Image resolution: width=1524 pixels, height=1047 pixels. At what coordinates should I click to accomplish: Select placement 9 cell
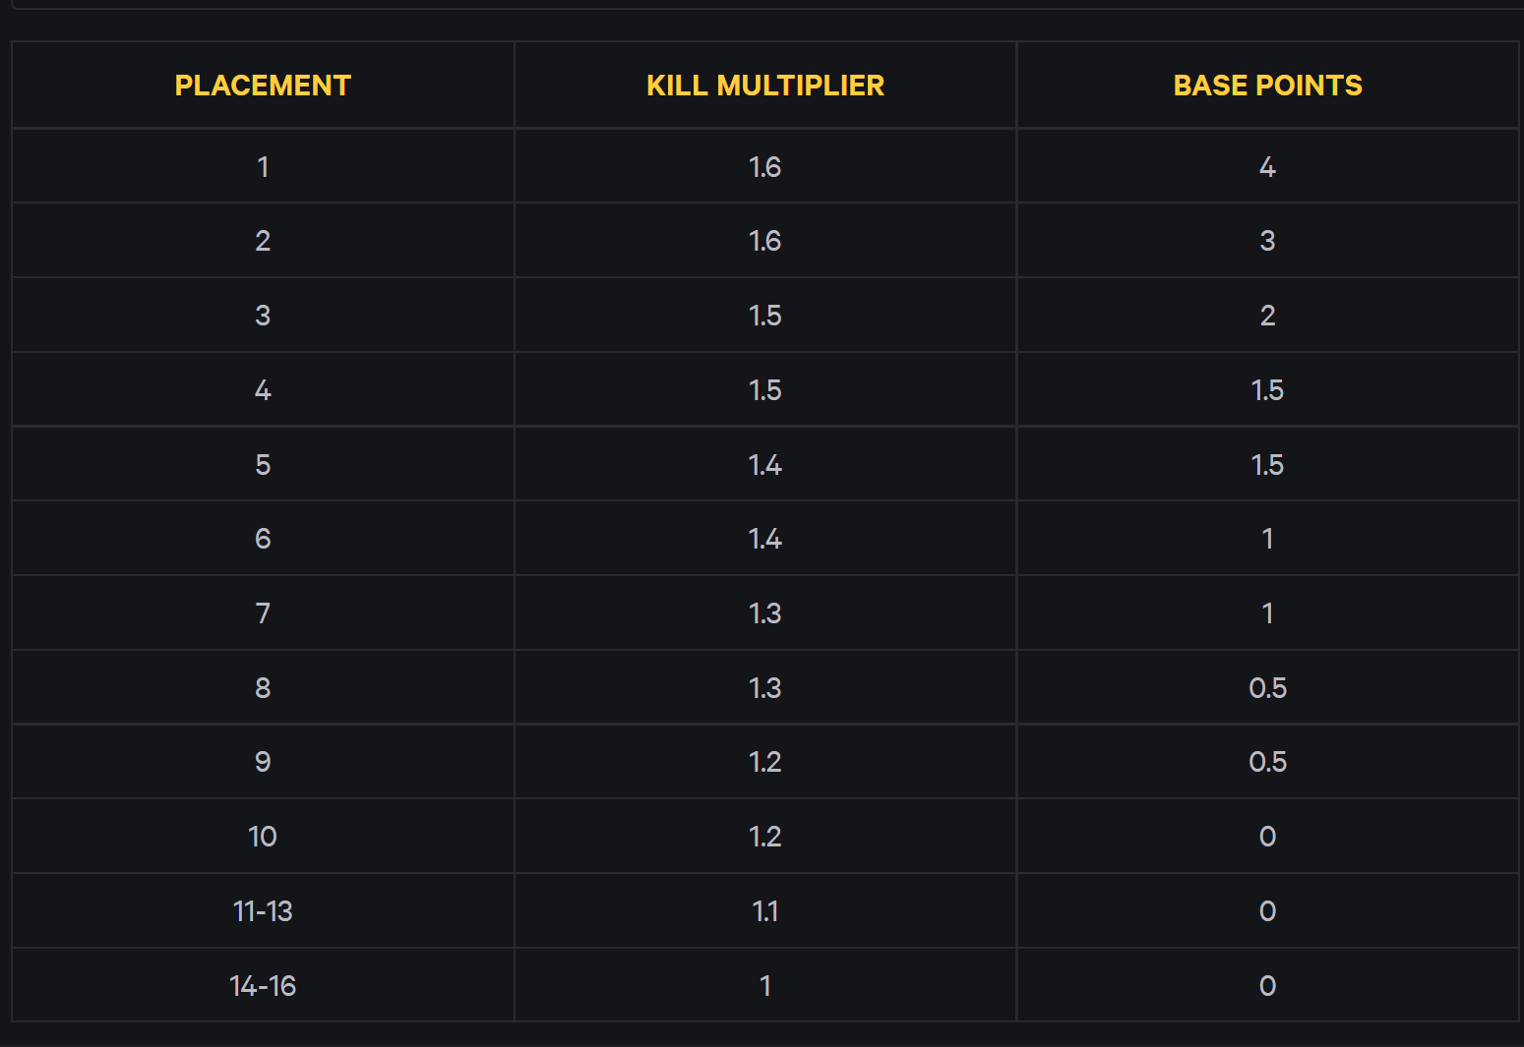pos(263,762)
